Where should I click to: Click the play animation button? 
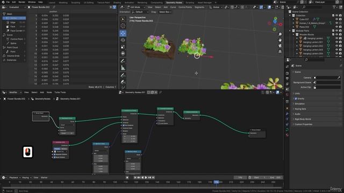tap(146, 177)
